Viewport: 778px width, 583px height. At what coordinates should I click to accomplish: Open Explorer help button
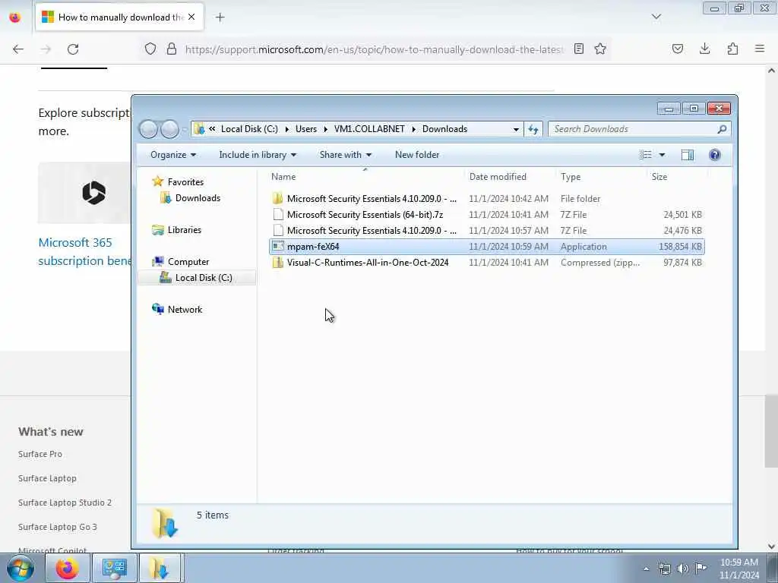(714, 155)
